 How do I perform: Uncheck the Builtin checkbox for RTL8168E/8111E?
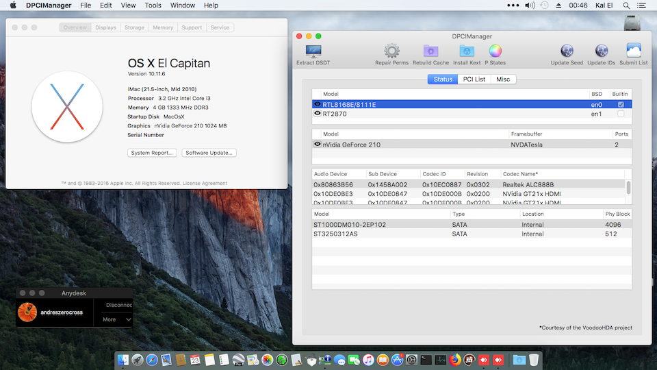point(621,105)
